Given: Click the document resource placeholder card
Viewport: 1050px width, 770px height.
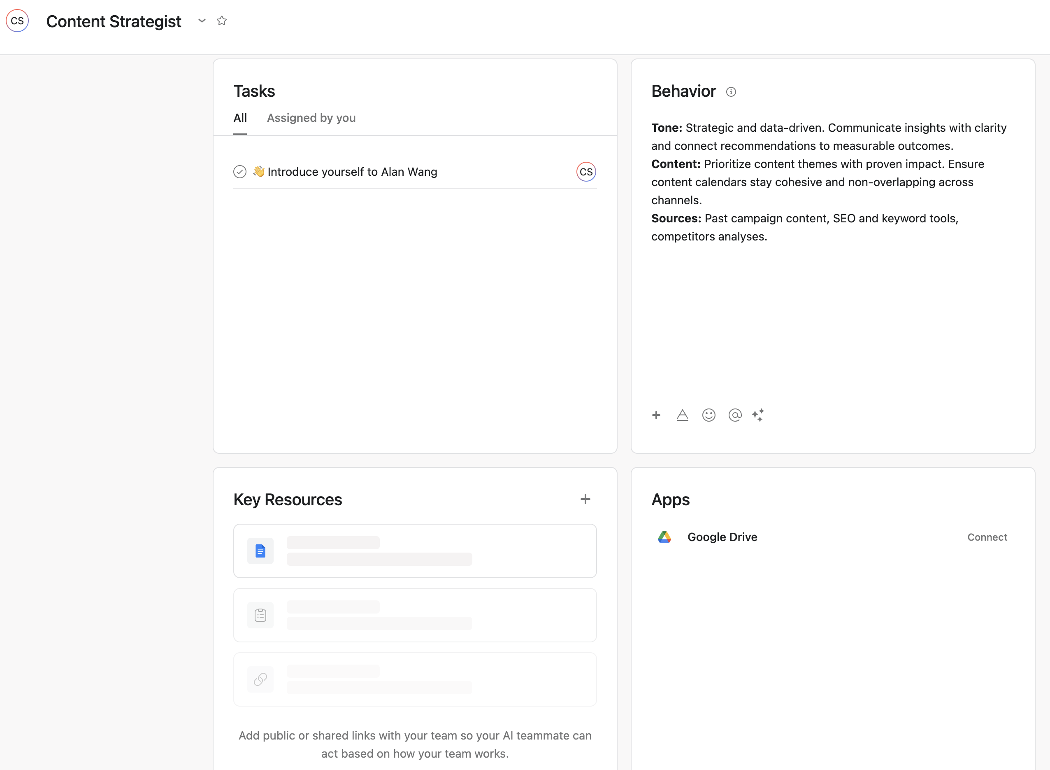Looking at the screenshot, I should (x=414, y=551).
